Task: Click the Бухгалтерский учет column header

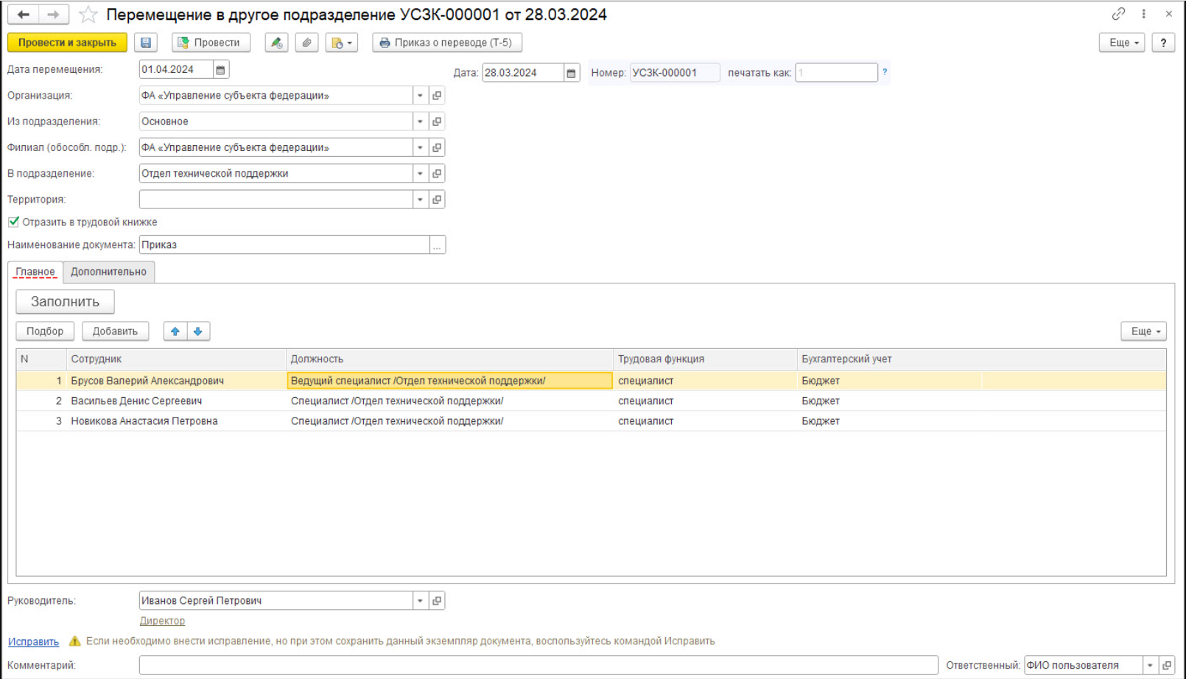Action: (889, 359)
